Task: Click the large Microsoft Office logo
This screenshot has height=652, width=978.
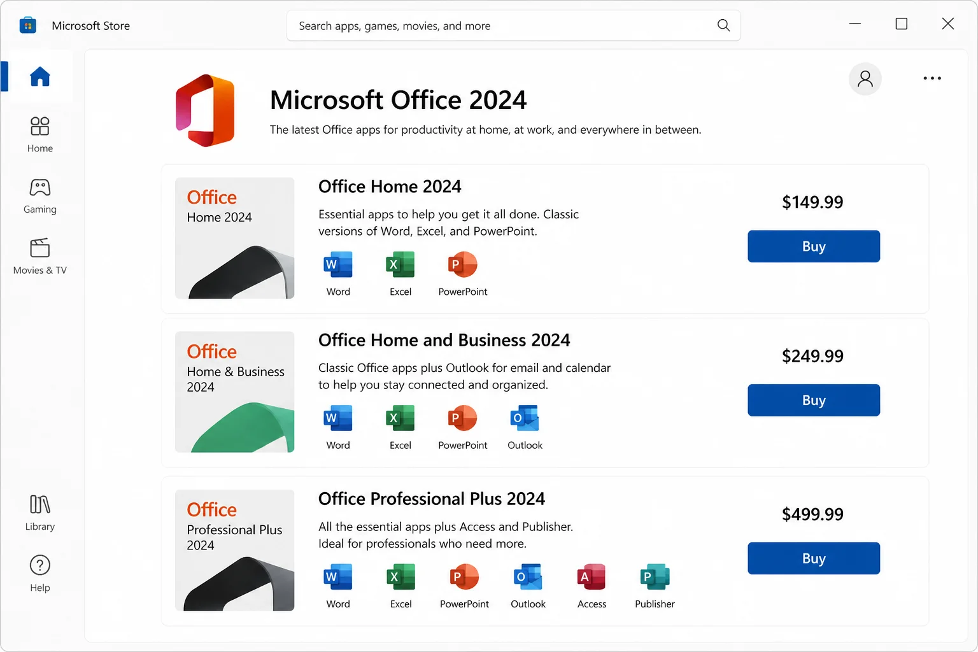Action: [205, 111]
